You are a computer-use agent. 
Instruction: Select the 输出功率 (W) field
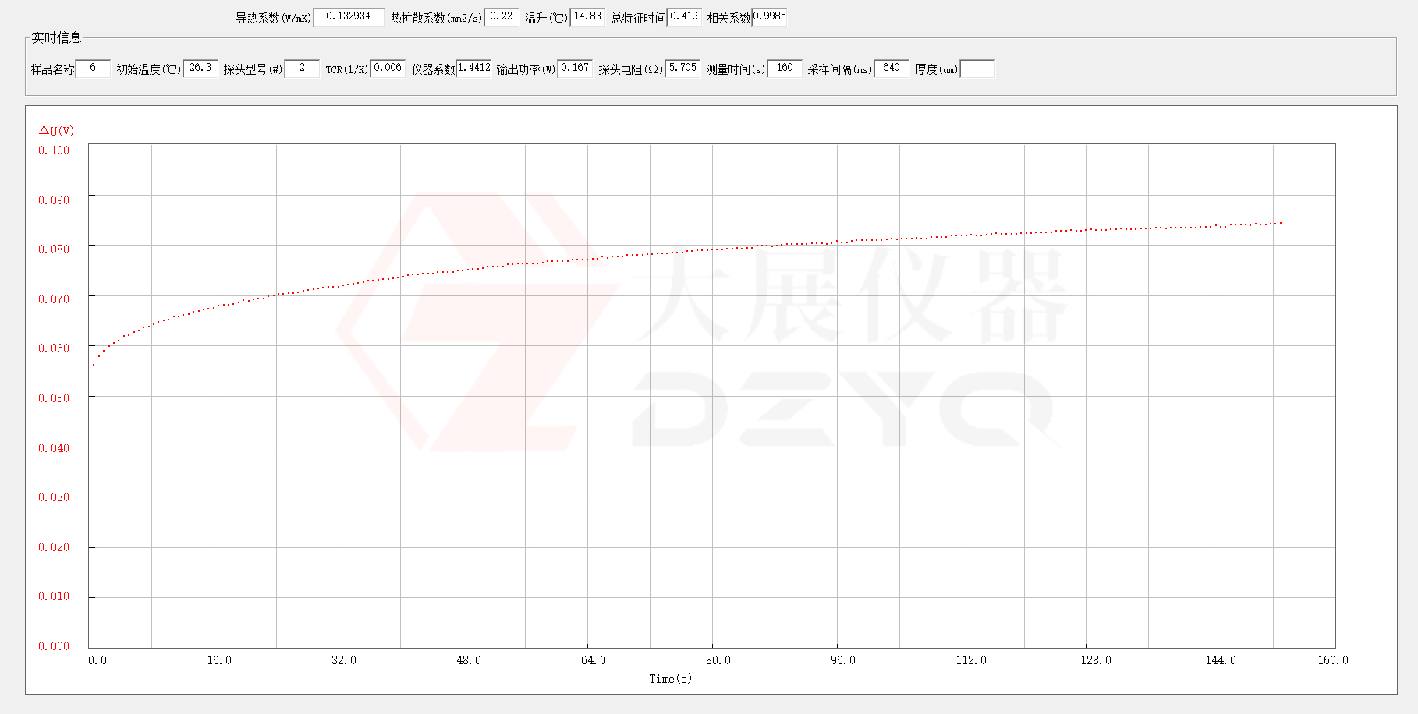(575, 69)
